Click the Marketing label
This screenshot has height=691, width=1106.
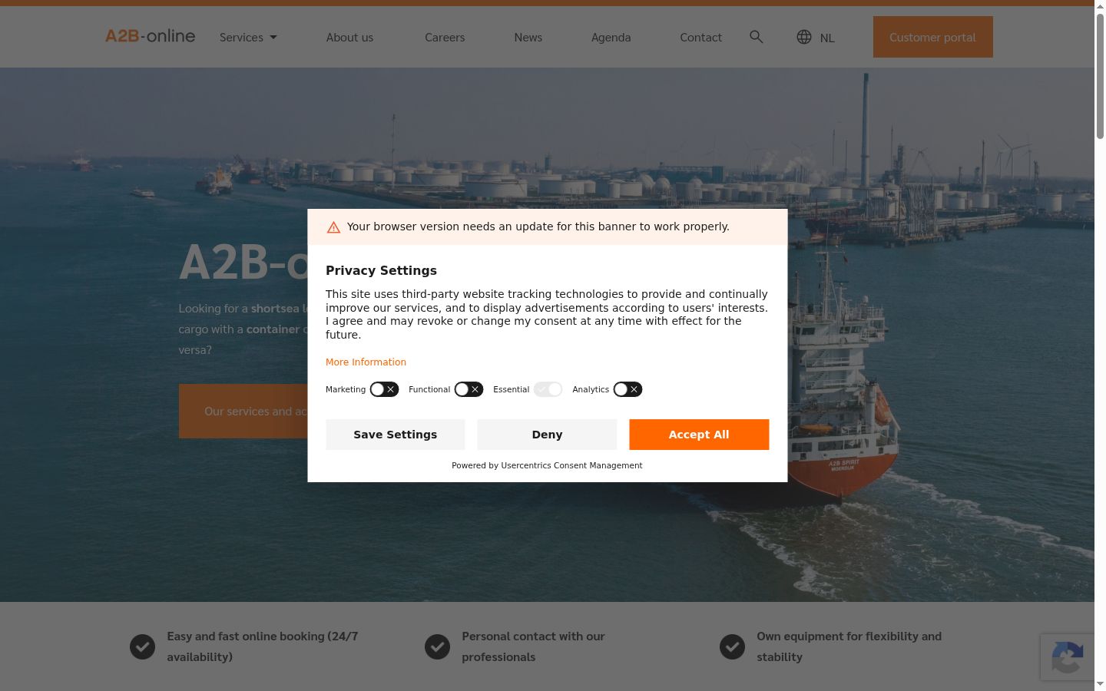[x=346, y=389]
